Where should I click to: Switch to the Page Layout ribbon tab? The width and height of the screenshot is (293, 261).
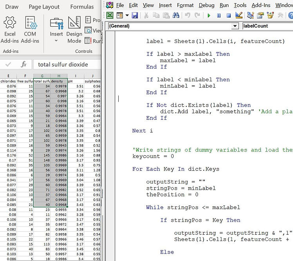(x=44, y=7)
